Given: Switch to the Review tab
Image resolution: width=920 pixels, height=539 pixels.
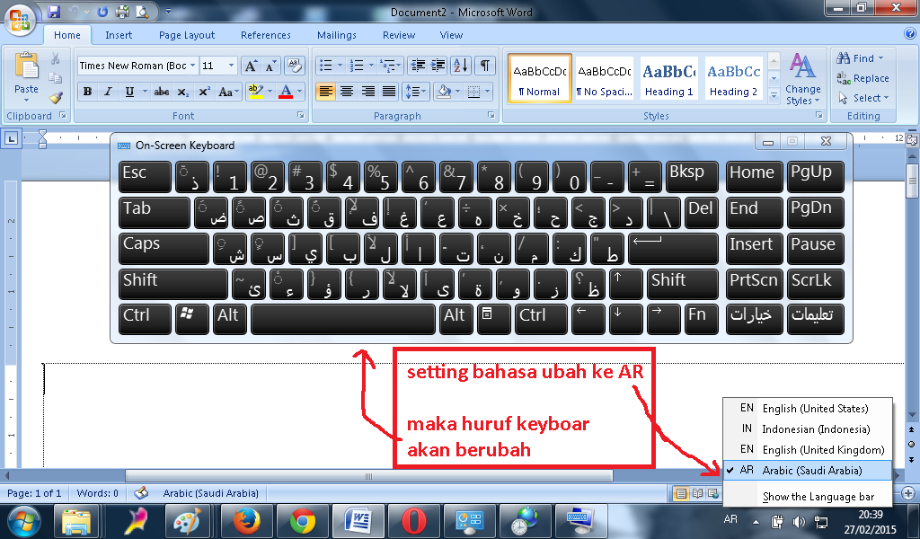Looking at the screenshot, I should pos(399,35).
